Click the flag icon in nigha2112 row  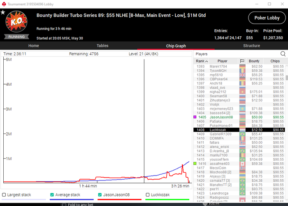coord(242,92)
